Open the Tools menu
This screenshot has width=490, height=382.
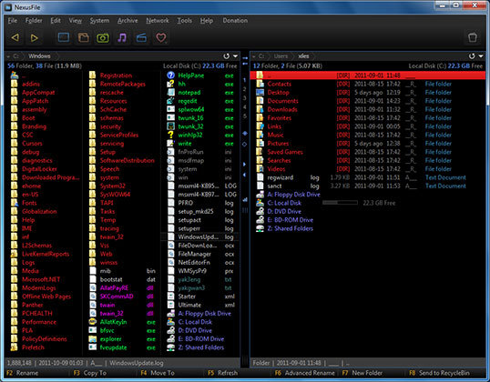pos(184,21)
